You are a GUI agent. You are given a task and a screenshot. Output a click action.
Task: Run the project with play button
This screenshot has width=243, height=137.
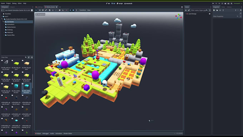click(x=213, y=4)
